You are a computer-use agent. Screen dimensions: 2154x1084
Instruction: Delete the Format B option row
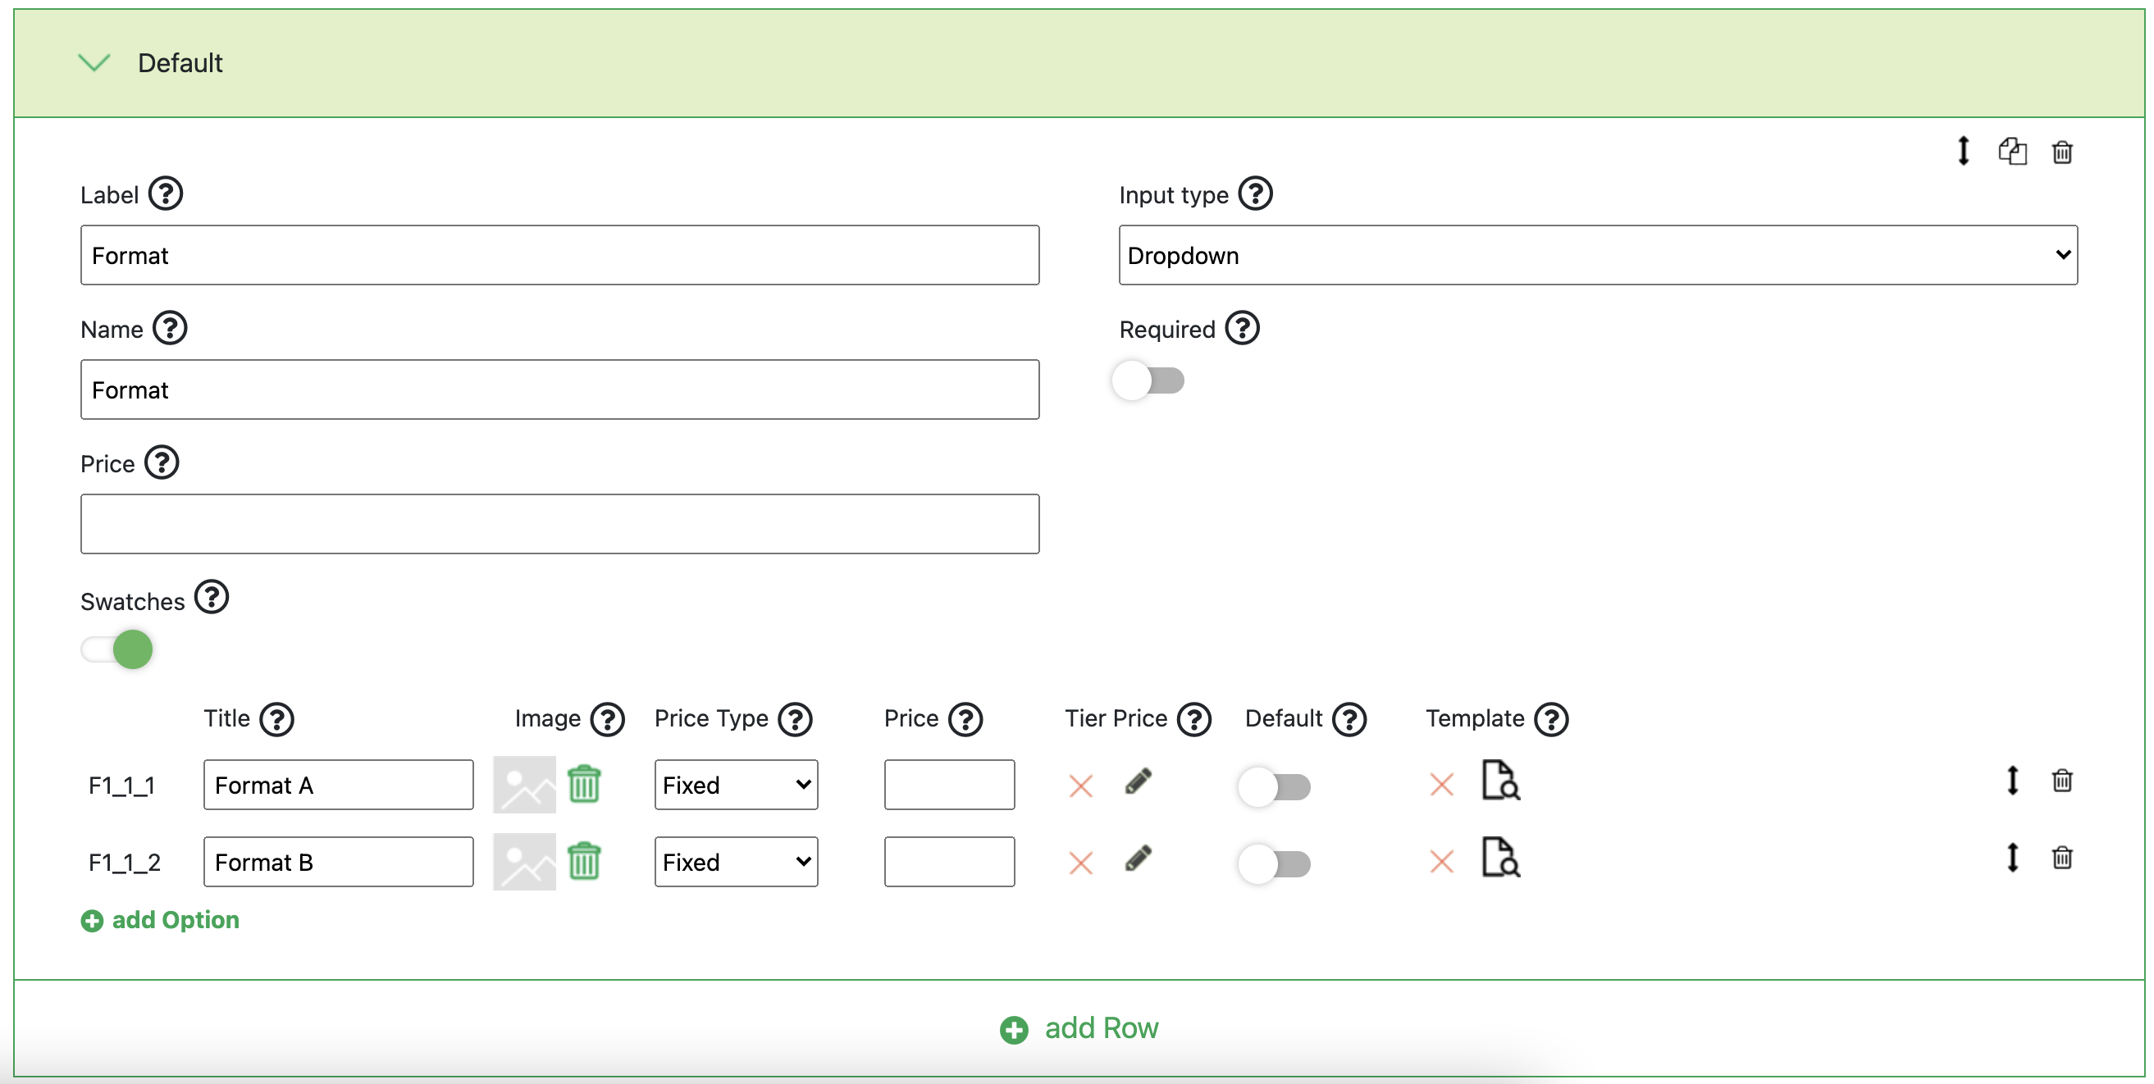coord(2061,859)
